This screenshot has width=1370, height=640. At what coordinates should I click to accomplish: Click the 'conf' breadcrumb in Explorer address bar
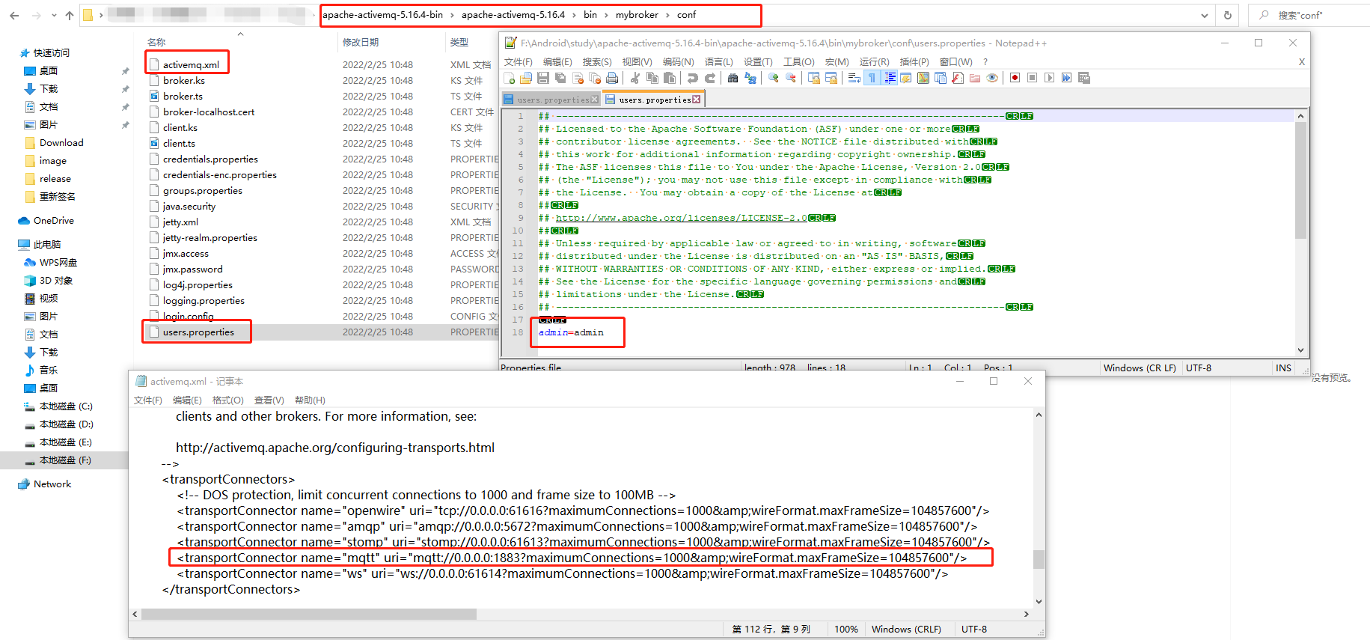(x=686, y=15)
